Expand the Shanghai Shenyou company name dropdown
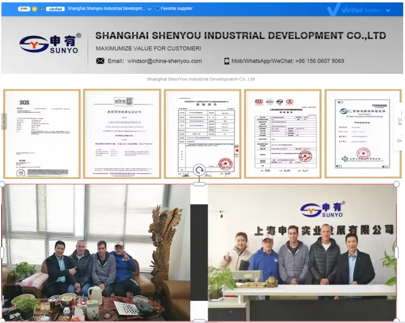405x323 pixels. (149, 9)
